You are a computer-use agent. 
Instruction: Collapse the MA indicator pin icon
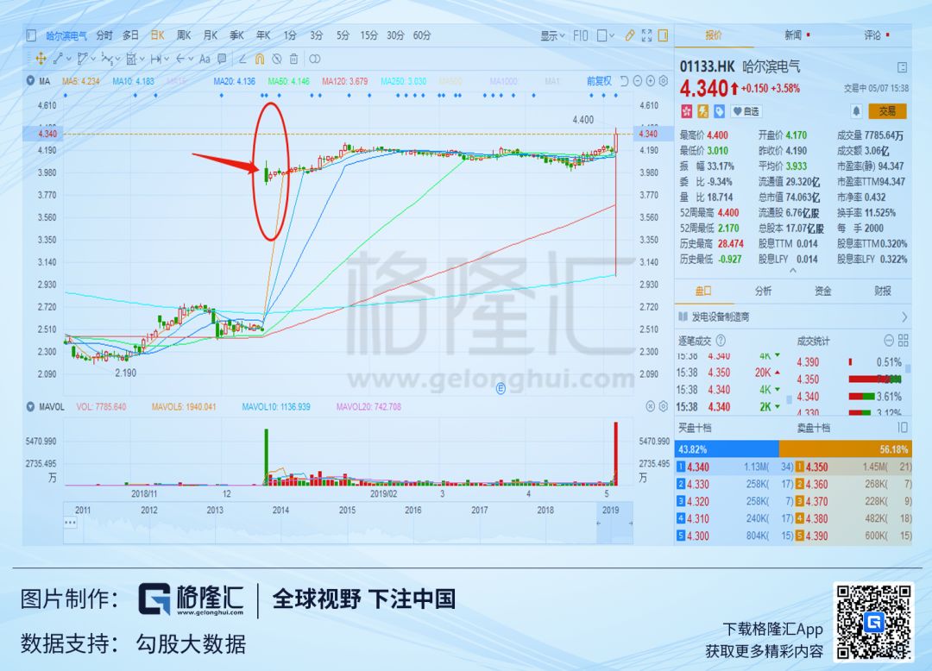(29, 80)
